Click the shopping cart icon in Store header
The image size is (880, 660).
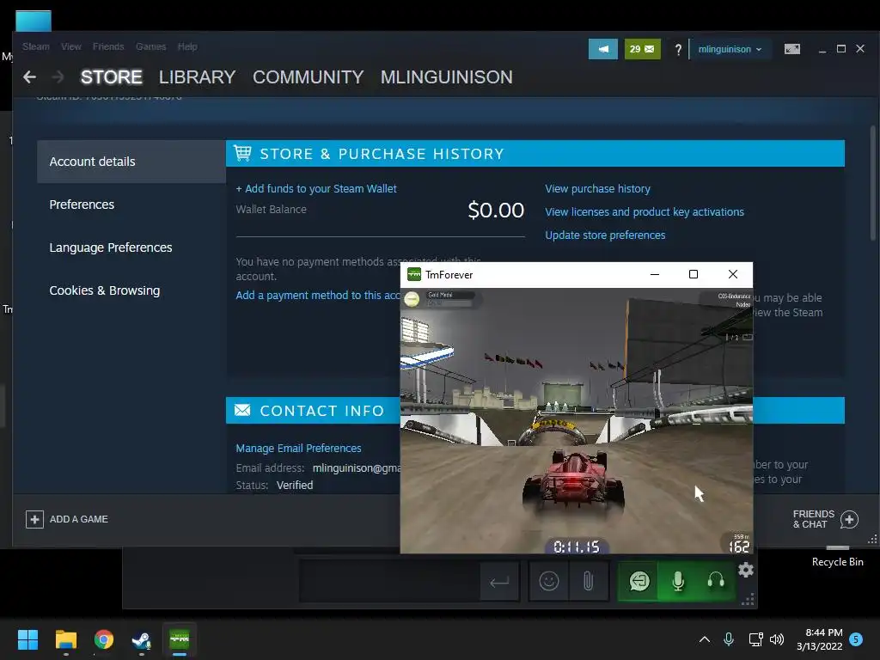pyautogui.click(x=242, y=153)
